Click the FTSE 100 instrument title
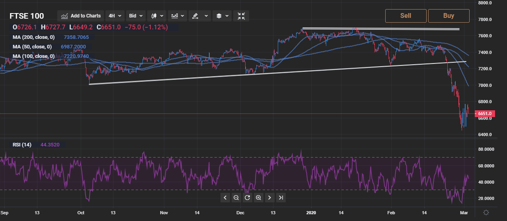The image size is (507, 221). (x=27, y=16)
